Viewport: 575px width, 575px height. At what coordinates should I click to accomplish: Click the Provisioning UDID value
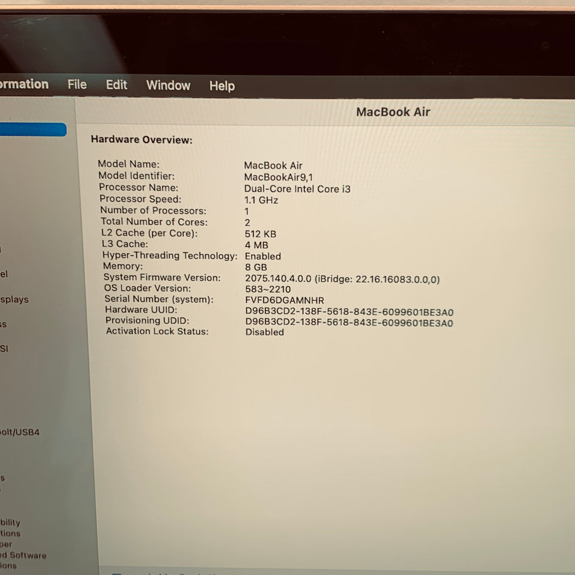point(349,323)
